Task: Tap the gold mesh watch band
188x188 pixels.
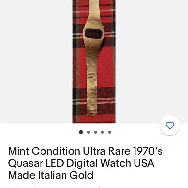Action: tap(92, 82)
